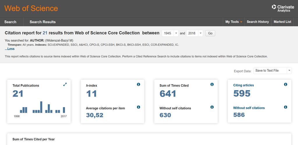298x145 pixels.
Task: Go to the Search tab
Action: (x=10, y=22)
